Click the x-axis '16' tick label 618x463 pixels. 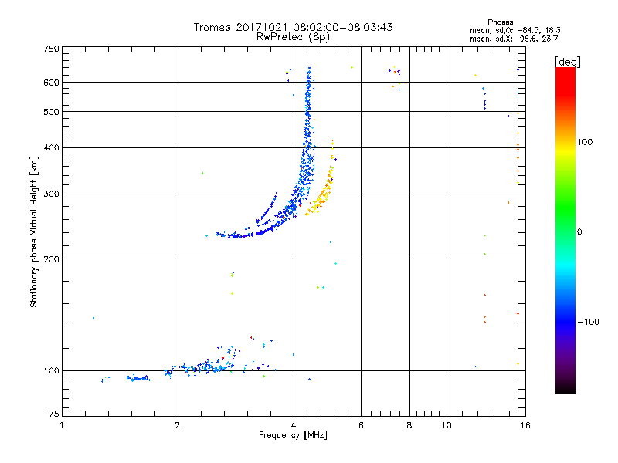(525, 425)
